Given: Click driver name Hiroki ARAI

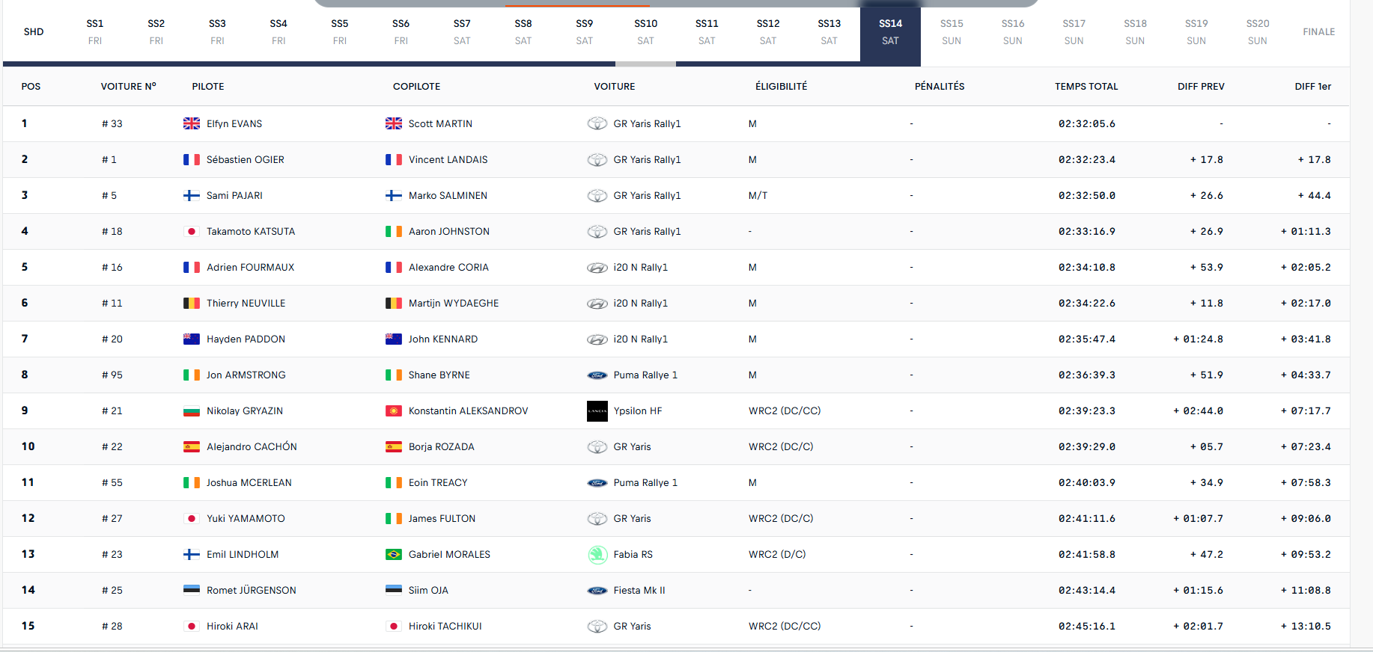Looking at the screenshot, I should 232,627.
